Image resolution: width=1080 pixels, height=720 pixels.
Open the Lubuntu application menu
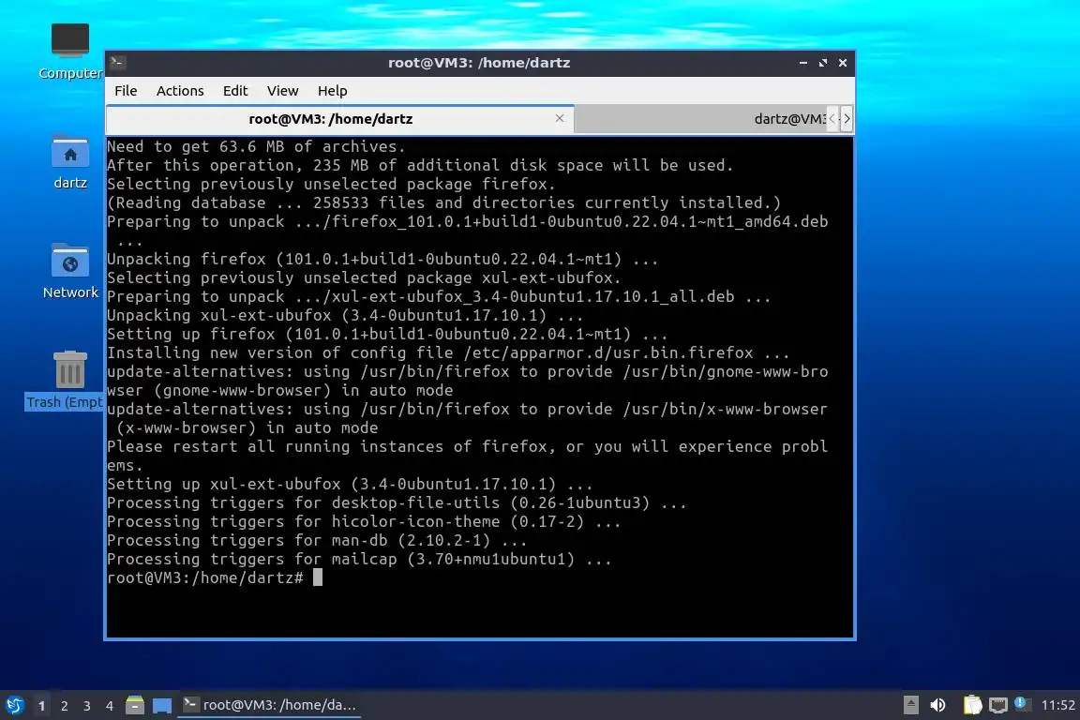click(x=14, y=705)
